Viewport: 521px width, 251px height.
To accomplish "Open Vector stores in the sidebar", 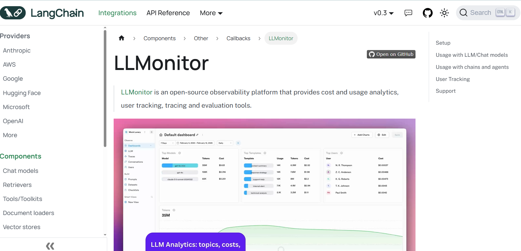I will 21,227.
